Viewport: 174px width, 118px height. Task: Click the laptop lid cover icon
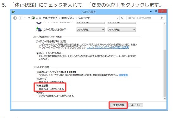[x=39, y=29]
